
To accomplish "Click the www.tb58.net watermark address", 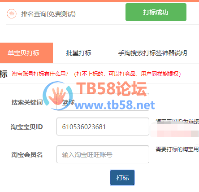I will coord(115,105).
